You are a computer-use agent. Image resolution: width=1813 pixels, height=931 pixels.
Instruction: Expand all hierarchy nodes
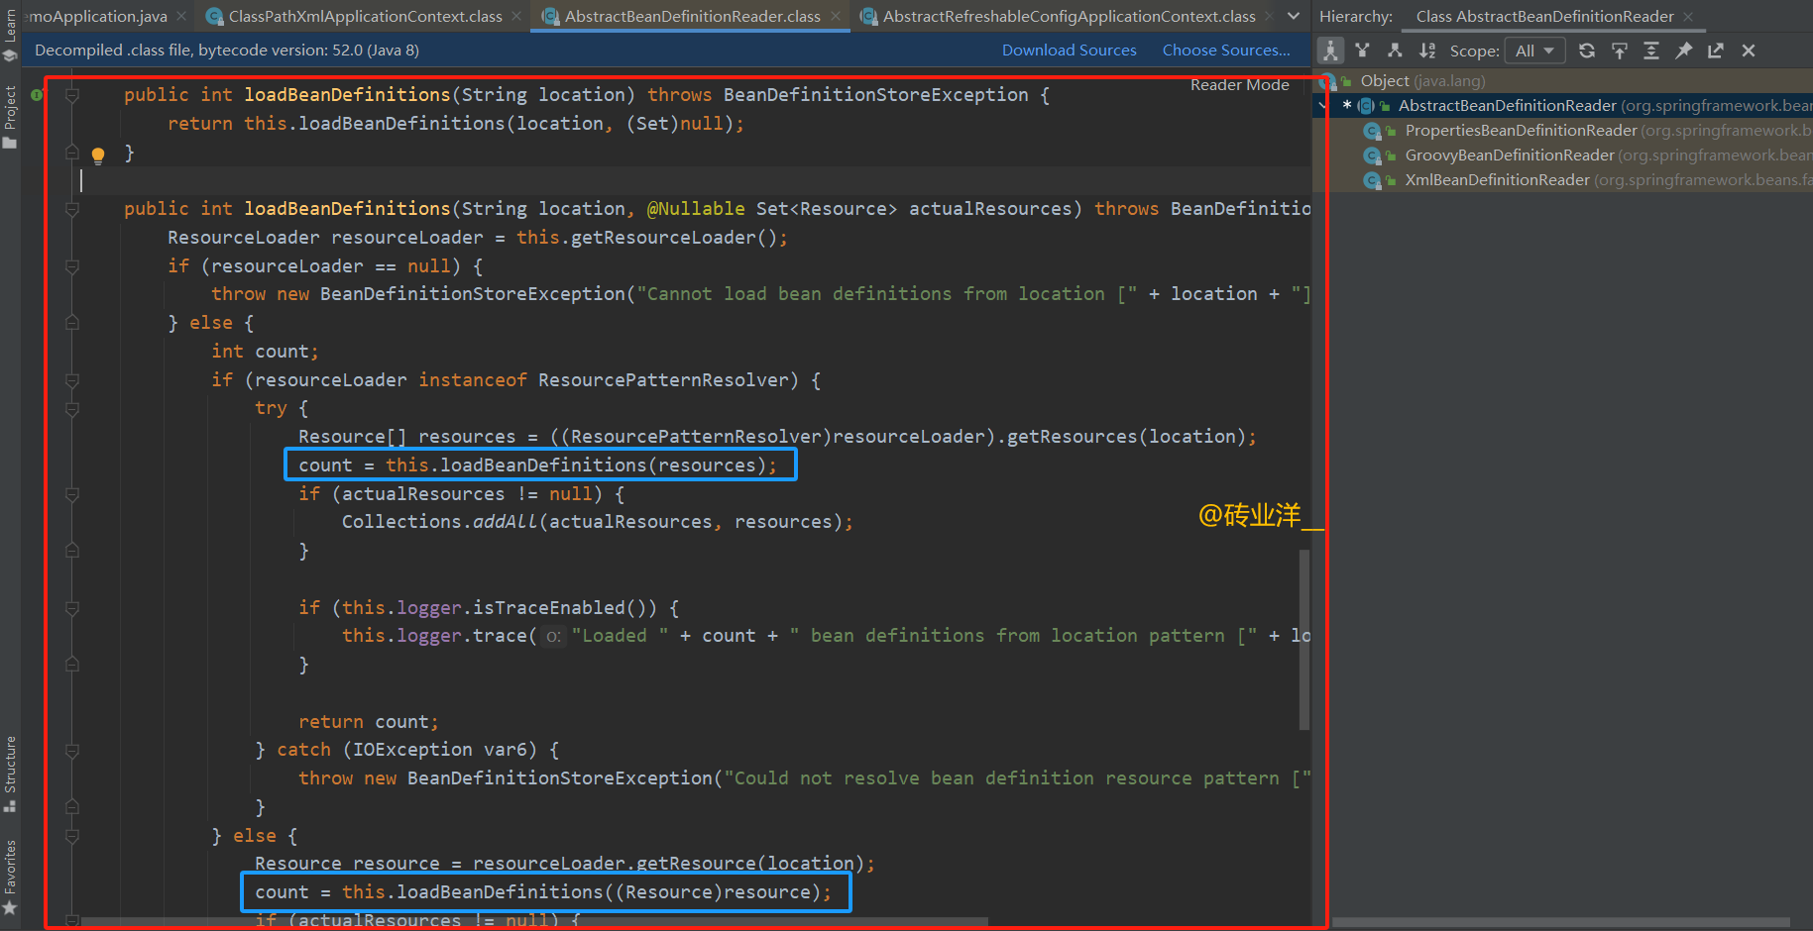1651,51
